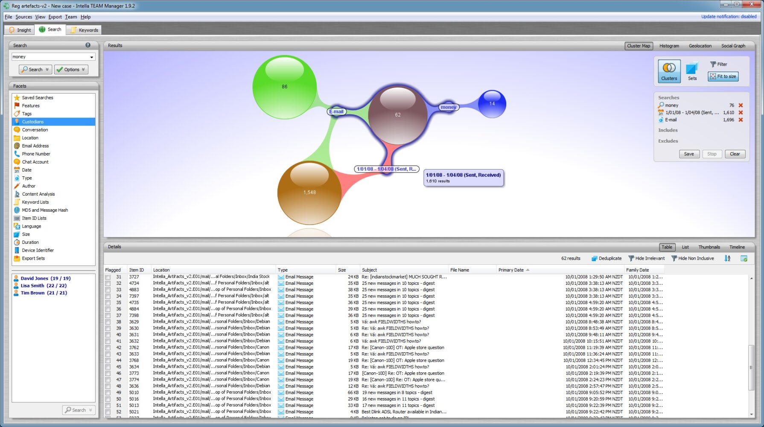This screenshot has height=427, width=764.
Task: Select the Clusters view icon
Action: [669, 71]
